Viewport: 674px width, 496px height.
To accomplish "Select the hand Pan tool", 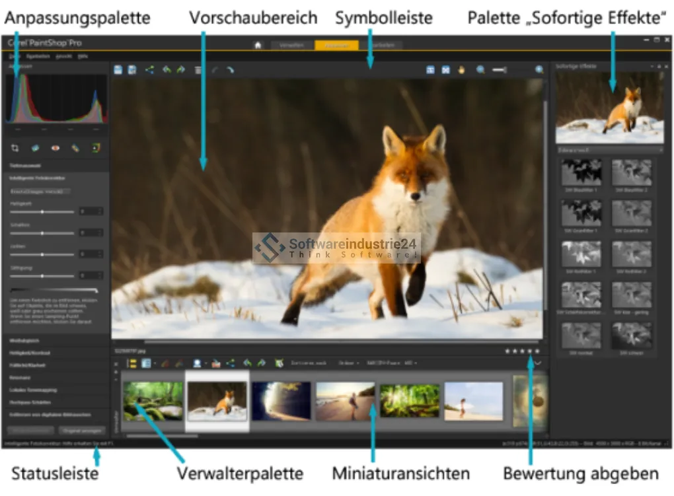I will 461,69.
